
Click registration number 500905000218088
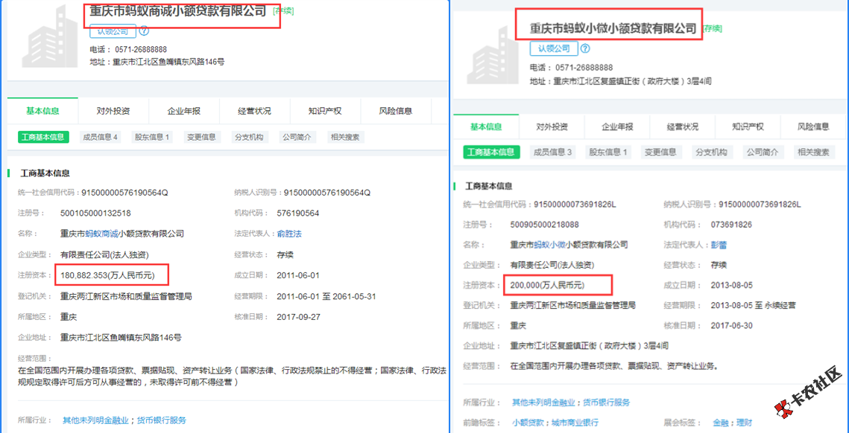tap(544, 225)
